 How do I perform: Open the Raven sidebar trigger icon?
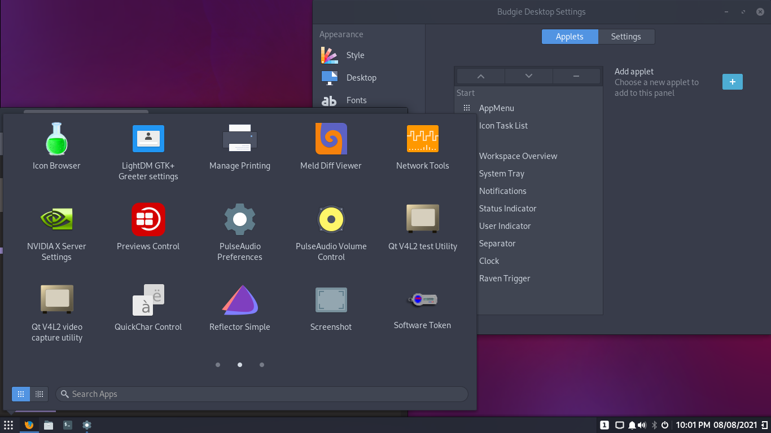tap(764, 425)
